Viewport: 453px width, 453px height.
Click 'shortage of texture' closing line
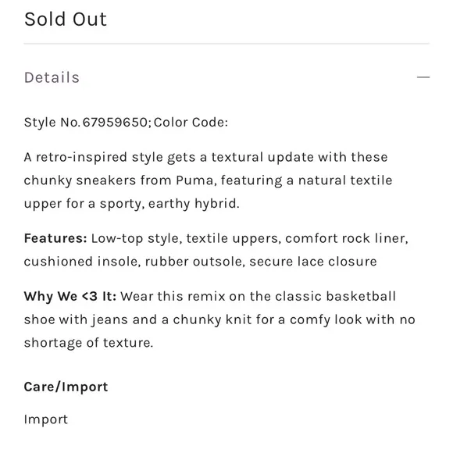pyautogui.click(x=88, y=343)
